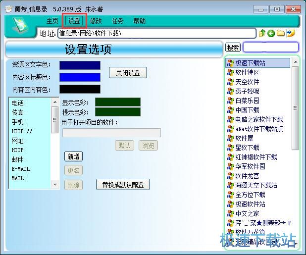The width and height of the screenshot is (306, 255).
Task: Click the icon beside 全方位下载
Action: coord(230,195)
